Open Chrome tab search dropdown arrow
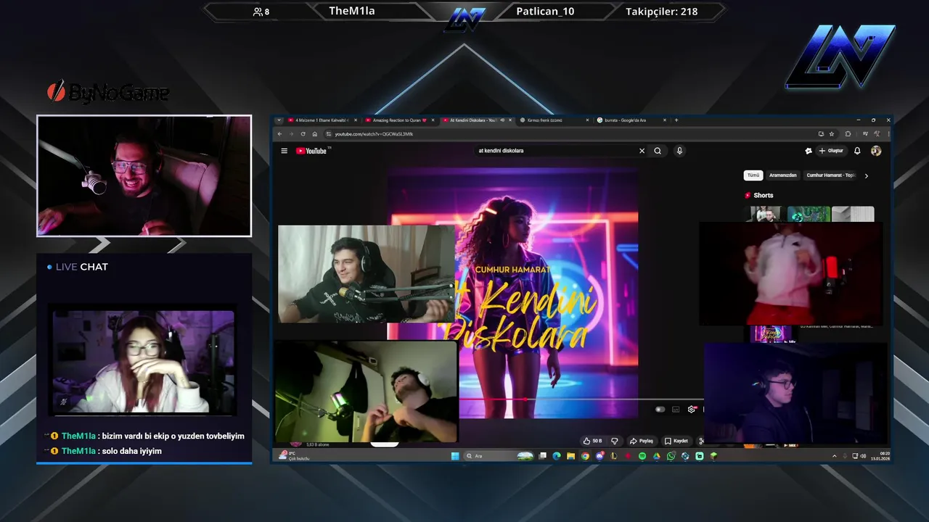Screen dimensions: 929x522 [279, 120]
